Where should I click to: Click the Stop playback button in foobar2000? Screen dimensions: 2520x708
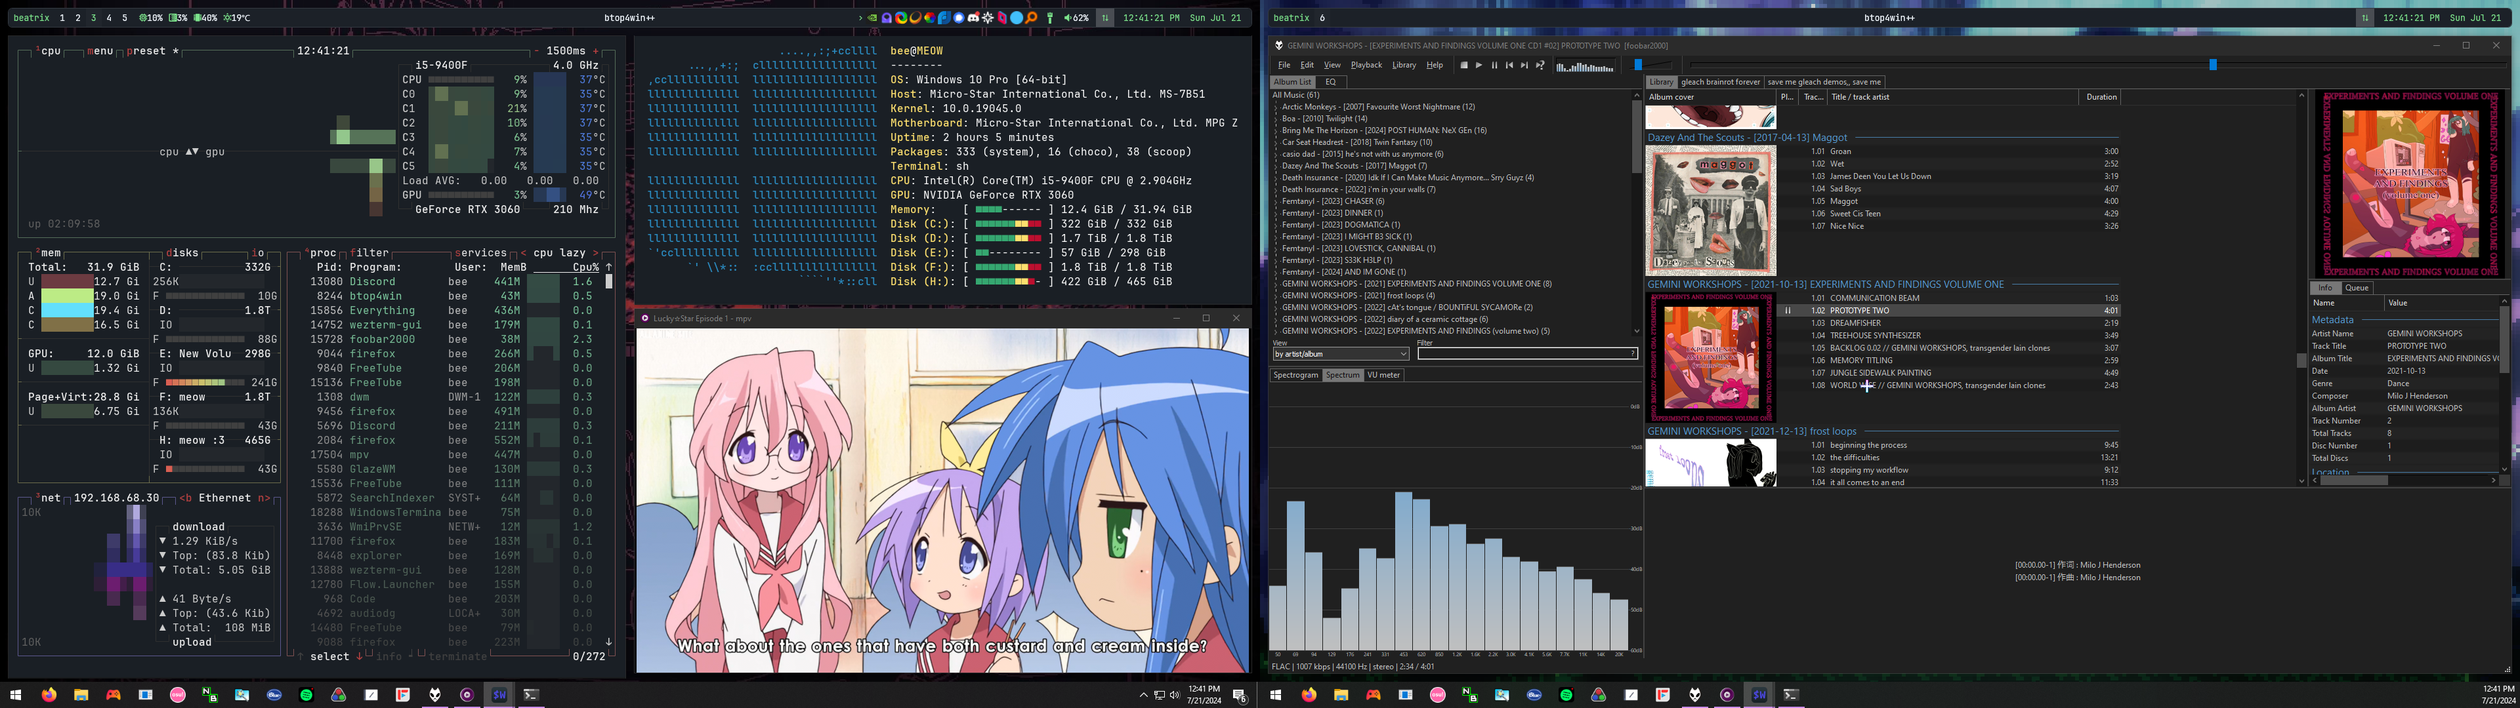(x=1463, y=66)
